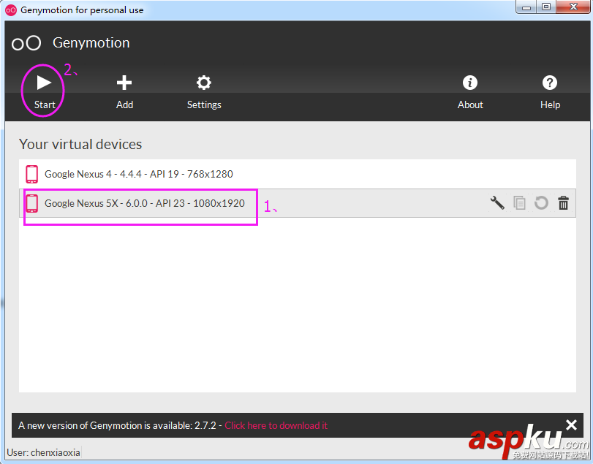Click the Genymotion logo in the header

coord(26,43)
